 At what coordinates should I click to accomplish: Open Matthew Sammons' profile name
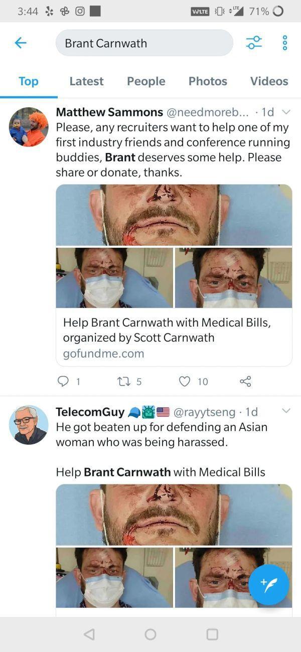(x=109, y=112)
